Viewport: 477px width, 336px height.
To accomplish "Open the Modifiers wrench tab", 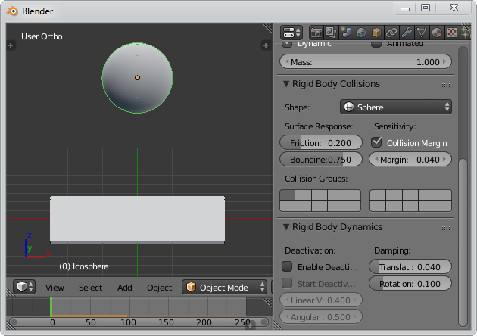I will click(407, 33).
